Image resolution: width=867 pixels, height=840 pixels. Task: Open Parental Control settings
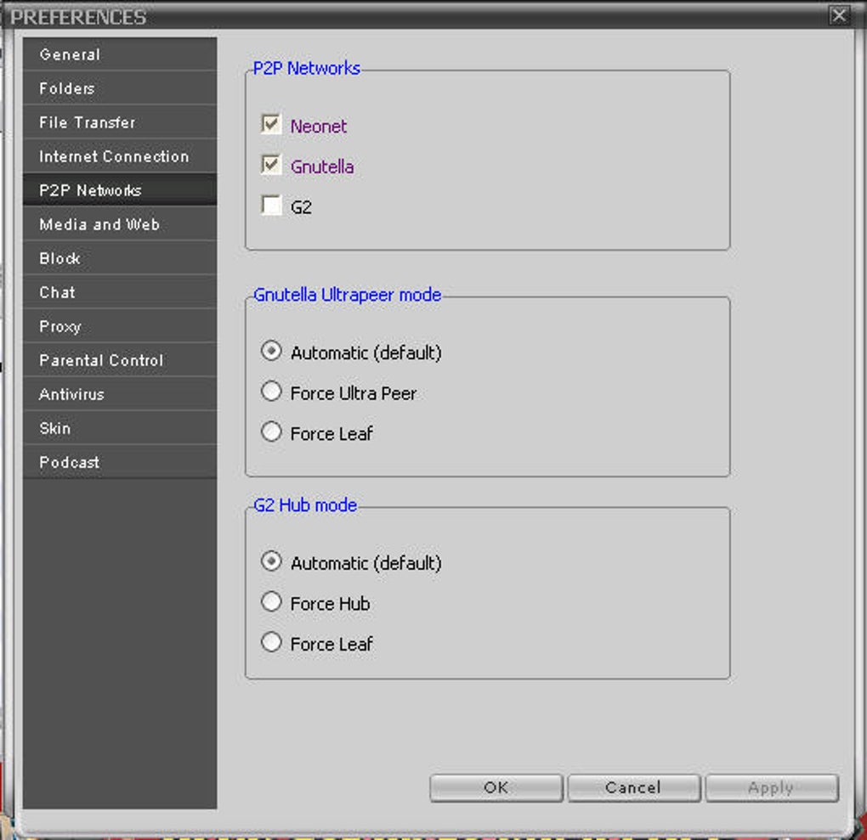tap(120, 360)
